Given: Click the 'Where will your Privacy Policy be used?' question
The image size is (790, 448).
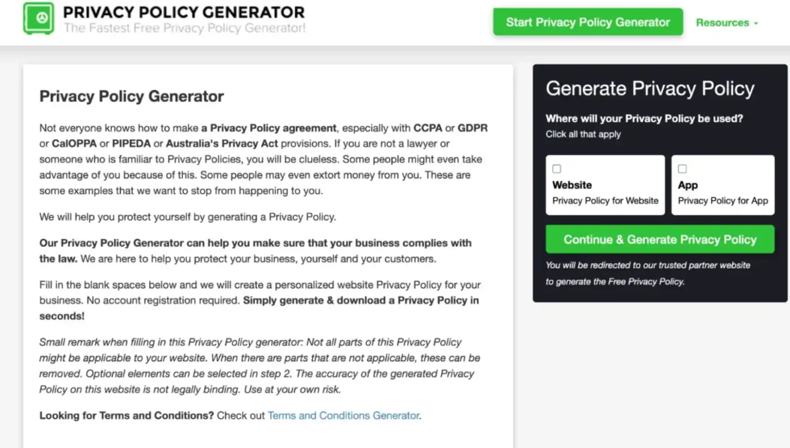Looking at the screenshot, I should [x=644, y=118].
